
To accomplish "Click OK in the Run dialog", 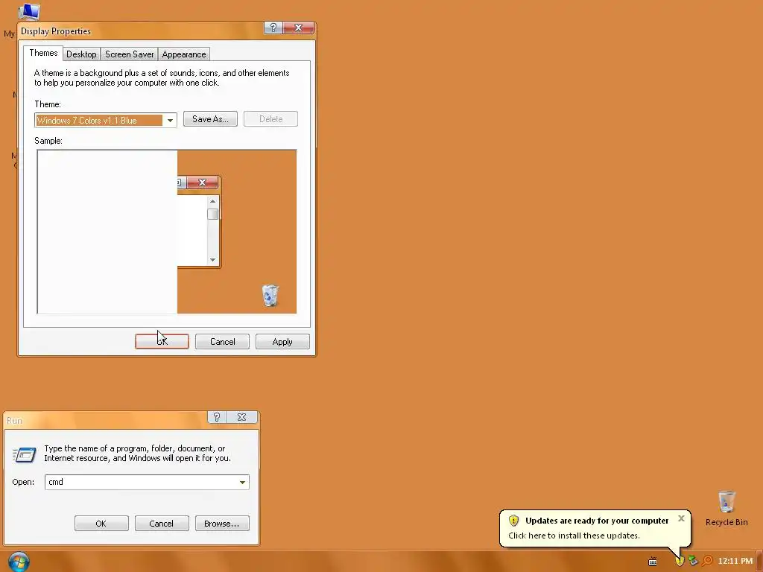I will pos(101,524).
